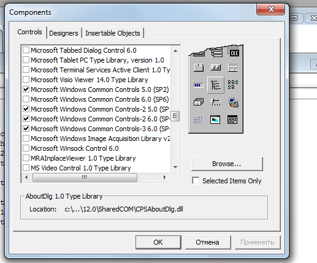317x263 pixels.
Task: Click the list's scroll up arrow
Action: (175, 51)
